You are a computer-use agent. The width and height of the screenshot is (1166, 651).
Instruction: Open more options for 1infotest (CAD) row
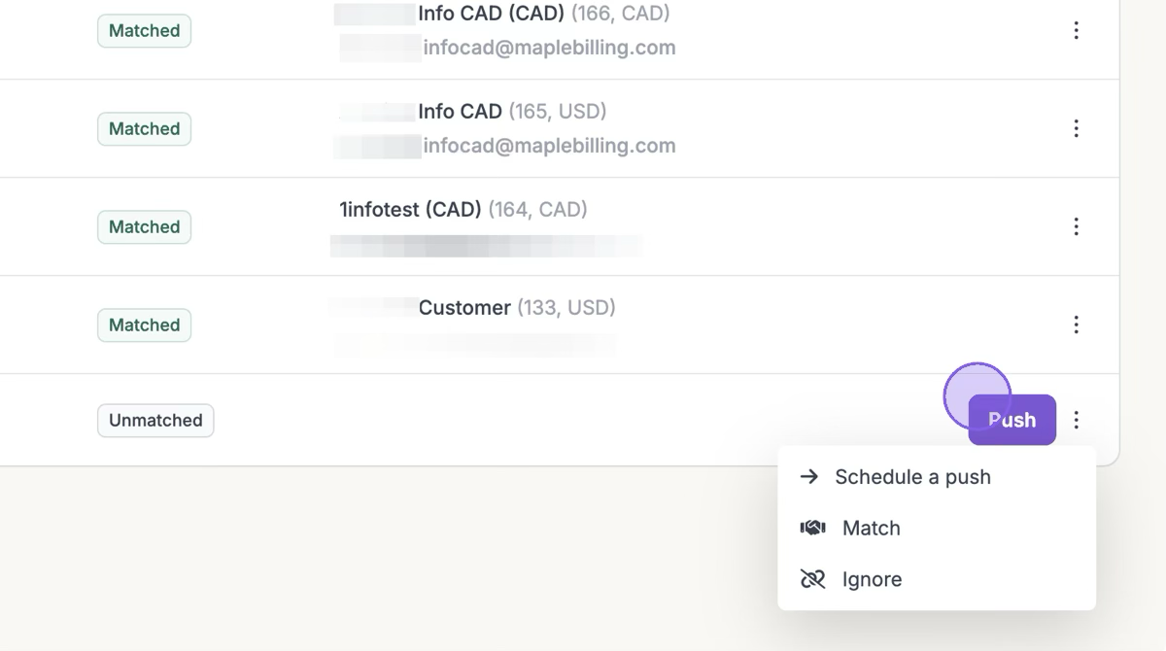click(x=1076, y=226)
